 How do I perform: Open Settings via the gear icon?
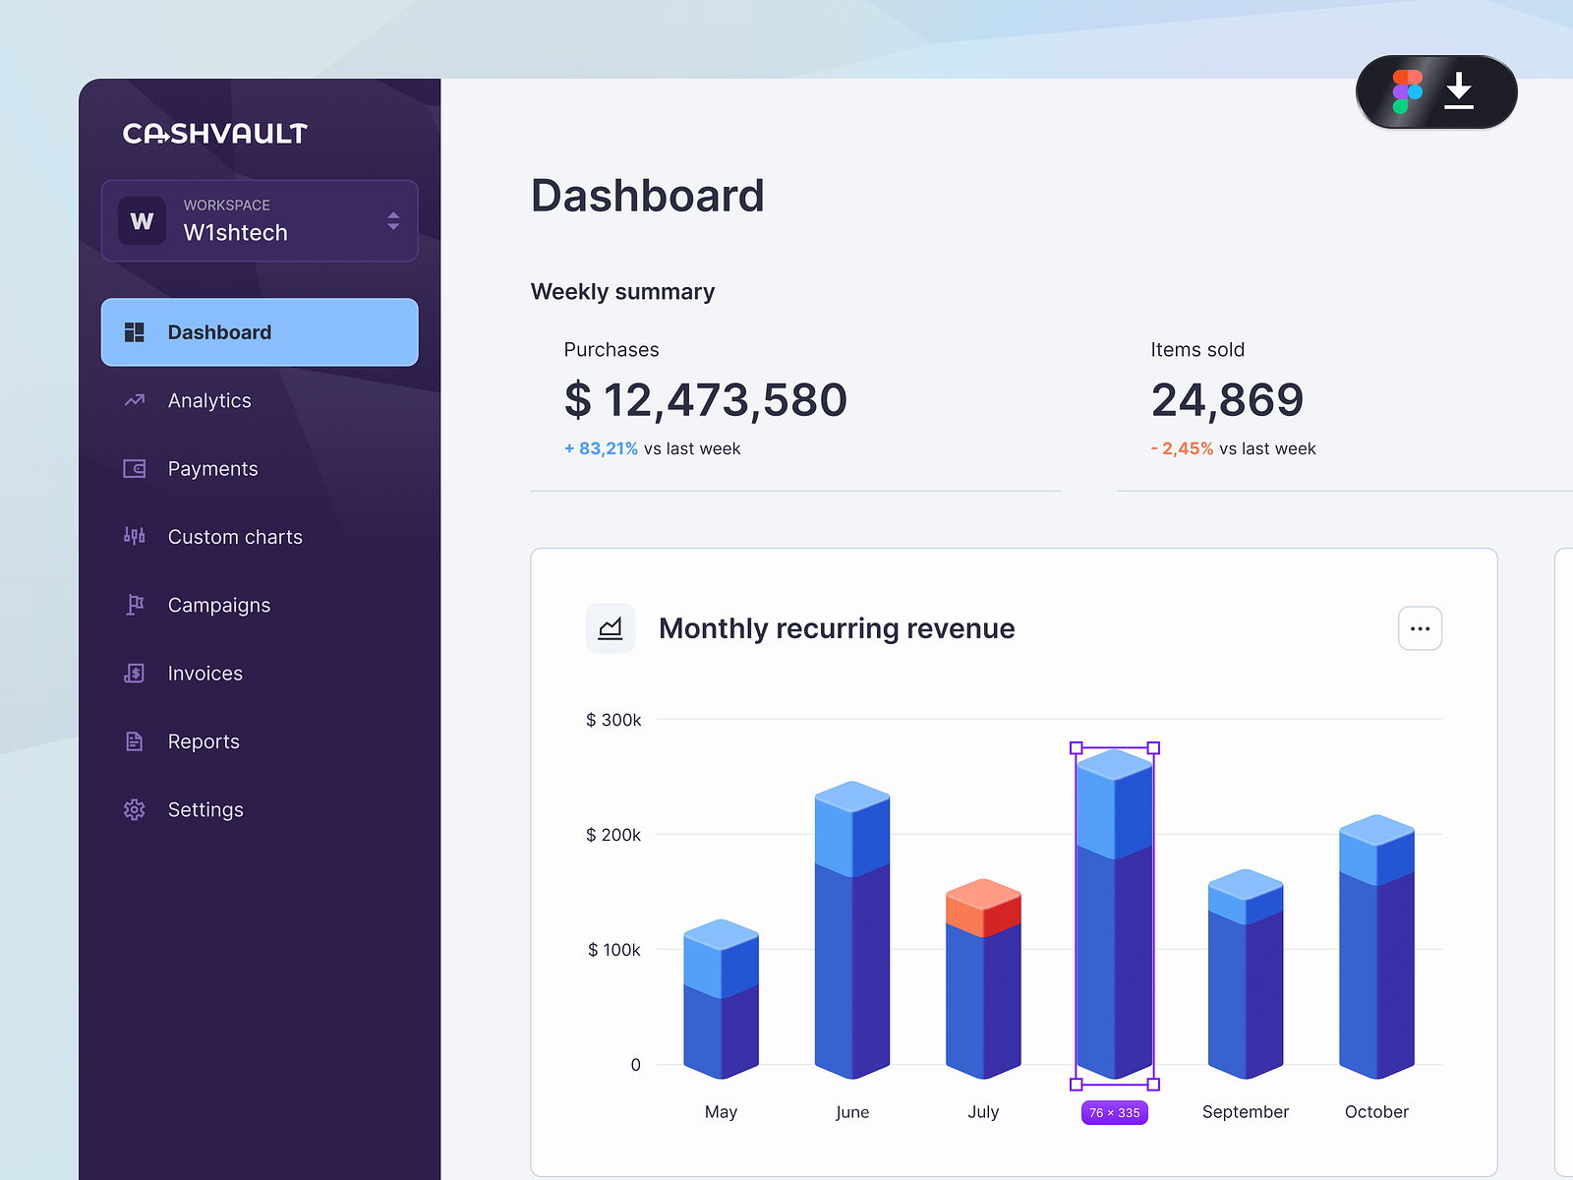(x=135, y=809)
